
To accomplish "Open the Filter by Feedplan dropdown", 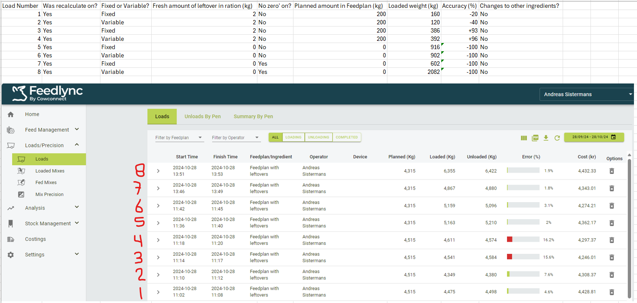I will pyautogui.click(x=179, y=137).
